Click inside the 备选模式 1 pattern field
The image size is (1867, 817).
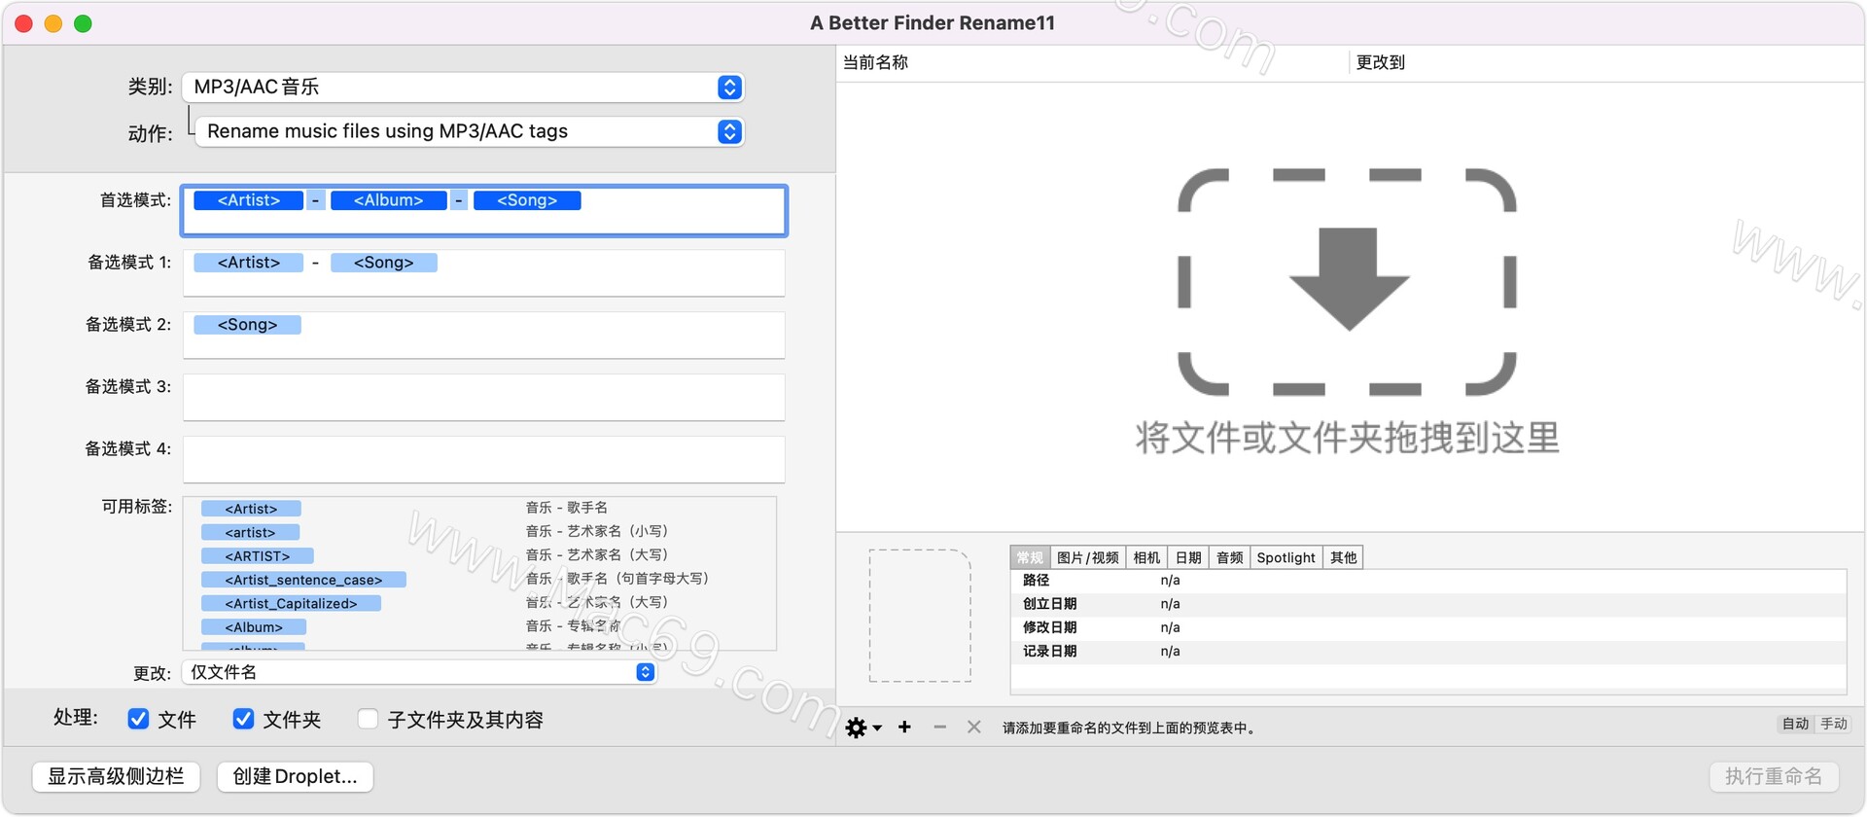tap(483, 273)
